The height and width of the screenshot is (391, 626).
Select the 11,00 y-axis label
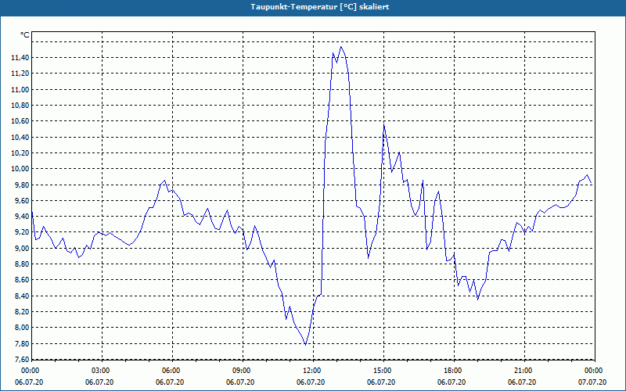tap(20, 90)
